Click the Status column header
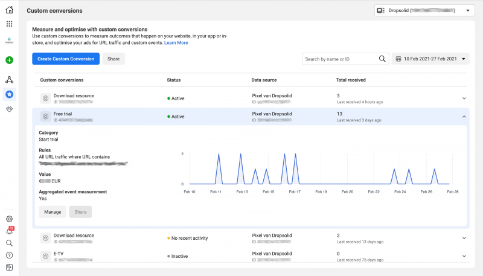483x276 pixels. pyautogui.click(x=174, y=80)
